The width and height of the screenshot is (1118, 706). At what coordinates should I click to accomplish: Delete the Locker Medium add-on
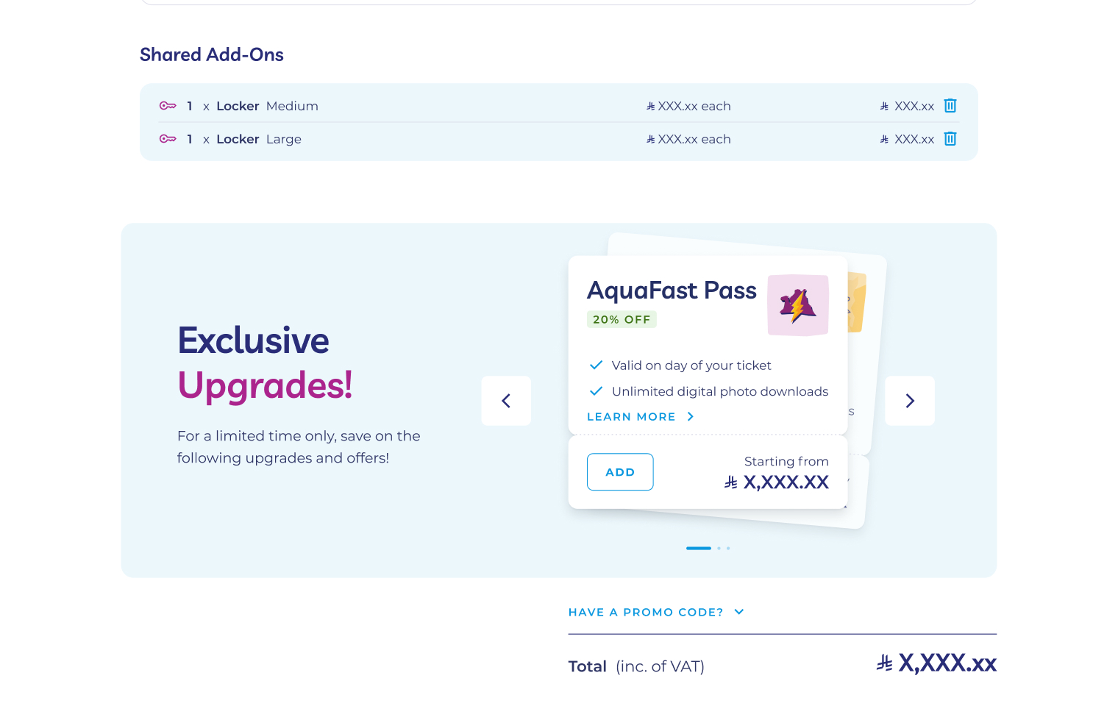point(950,106)
